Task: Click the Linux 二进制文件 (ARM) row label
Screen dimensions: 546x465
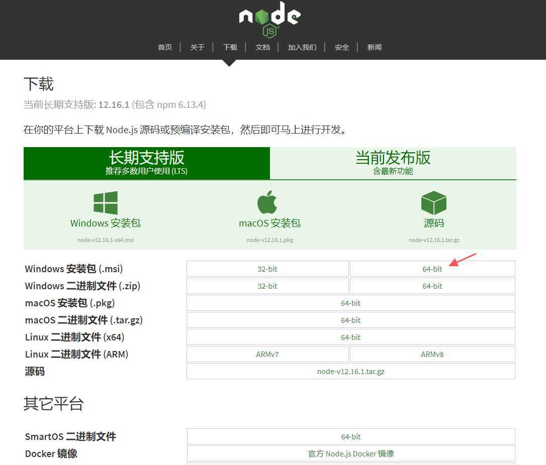Action: (x=76, y=354)
